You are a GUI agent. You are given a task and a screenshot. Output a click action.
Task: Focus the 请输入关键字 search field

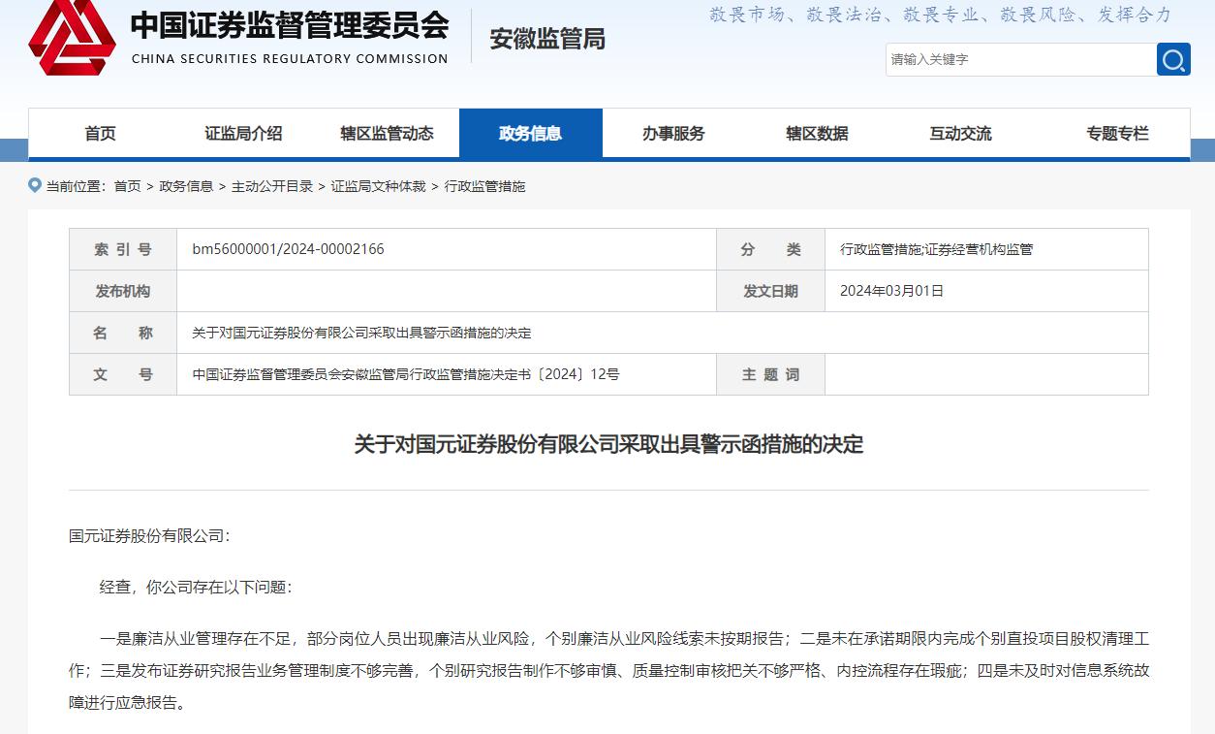[x=1020, y=59]
